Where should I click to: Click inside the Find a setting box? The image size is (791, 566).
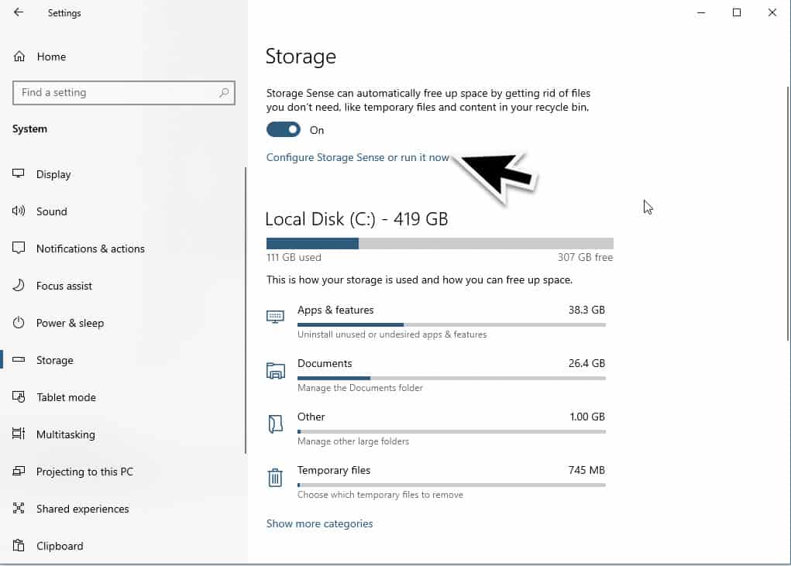click(x=124, y=92)
